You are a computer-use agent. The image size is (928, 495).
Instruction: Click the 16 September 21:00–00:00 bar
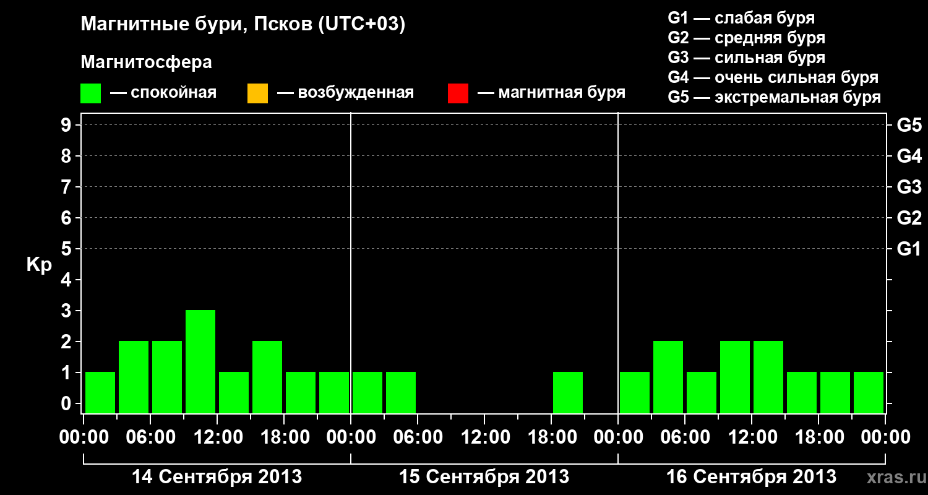pyautogui.click(x=869, y=392)
